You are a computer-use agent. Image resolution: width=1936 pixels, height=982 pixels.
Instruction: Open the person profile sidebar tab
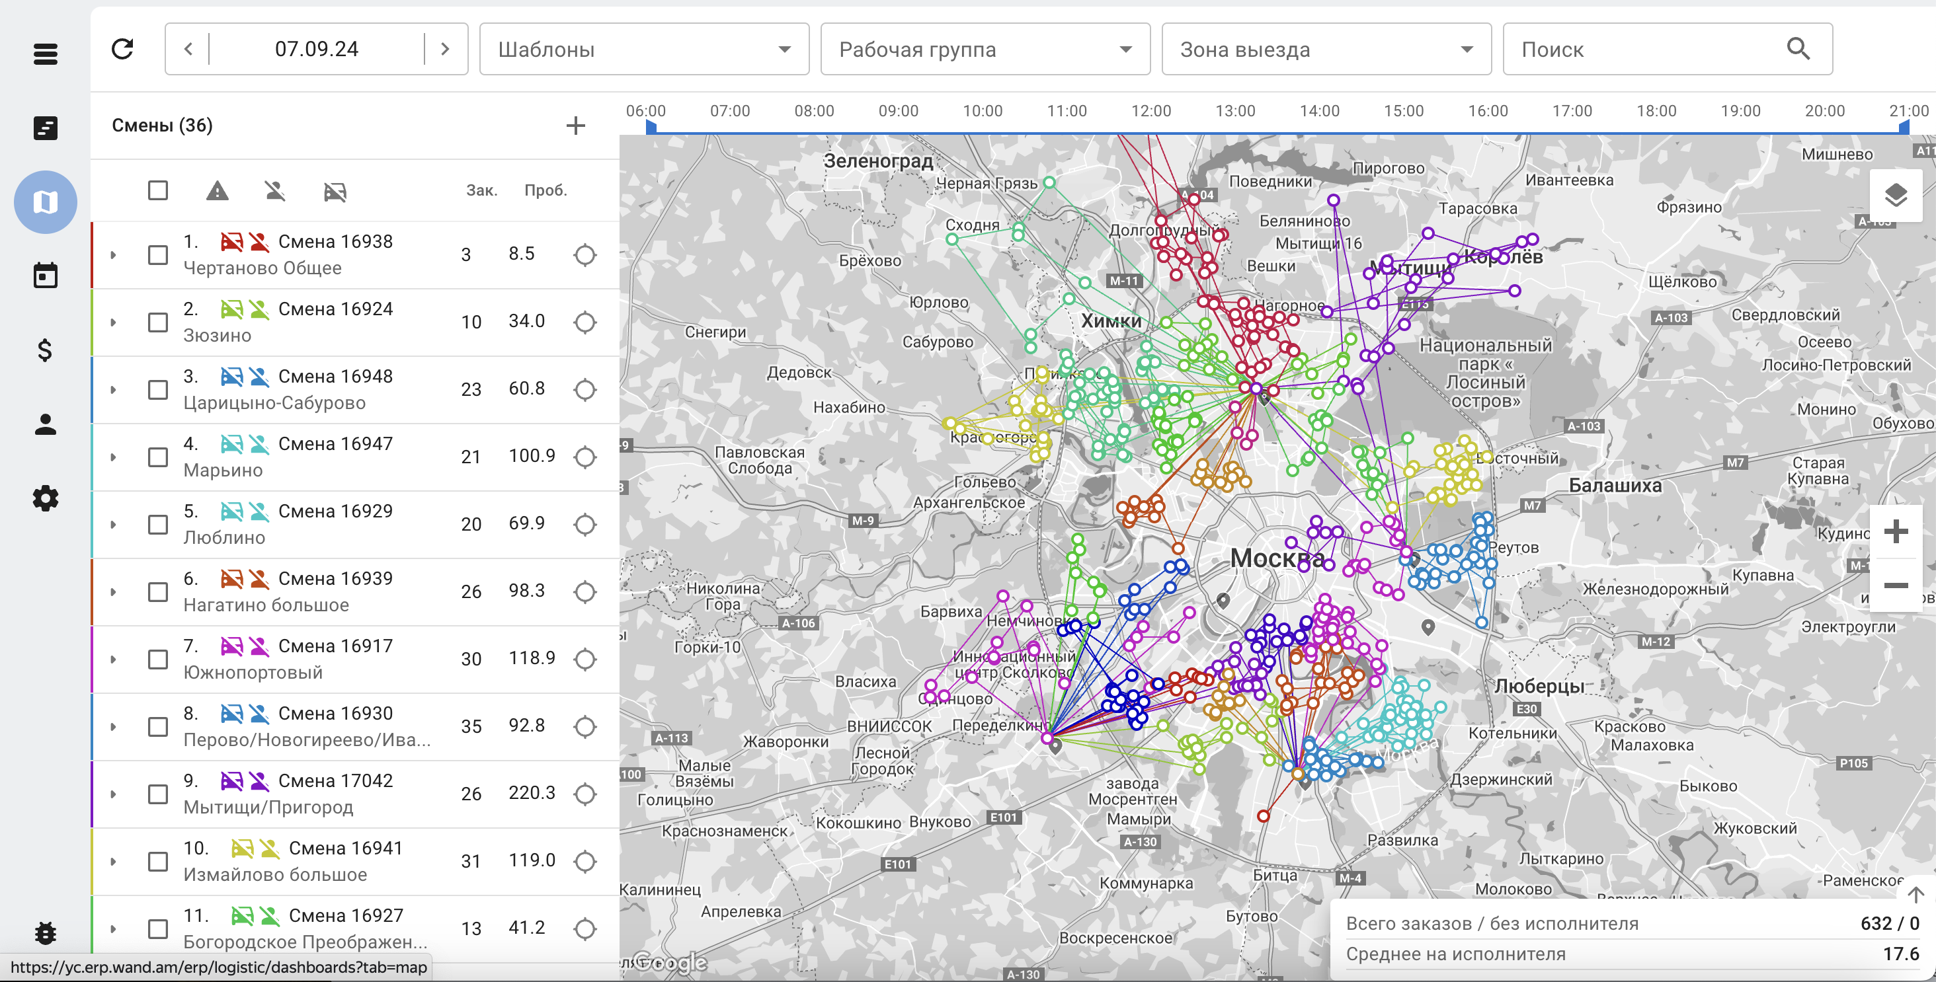(45, 424)
